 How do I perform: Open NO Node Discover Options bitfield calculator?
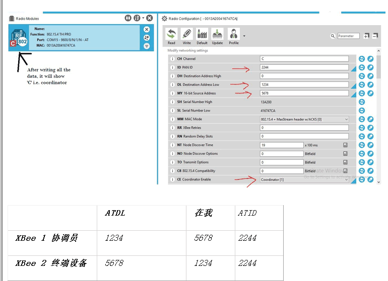pos(346,154)
